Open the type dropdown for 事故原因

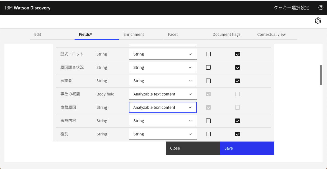163,107
